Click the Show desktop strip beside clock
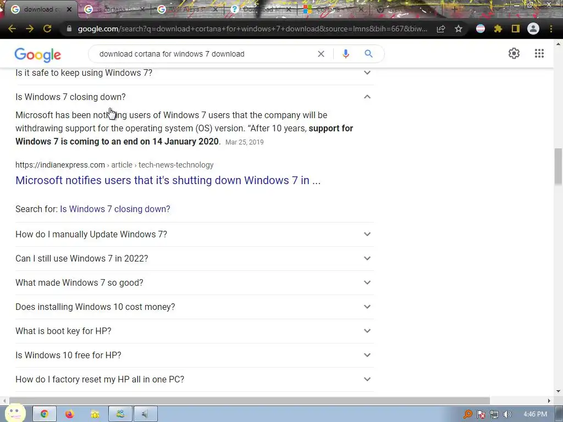Image resolution: width=563 pixels, height=422 pixels. 560,414
